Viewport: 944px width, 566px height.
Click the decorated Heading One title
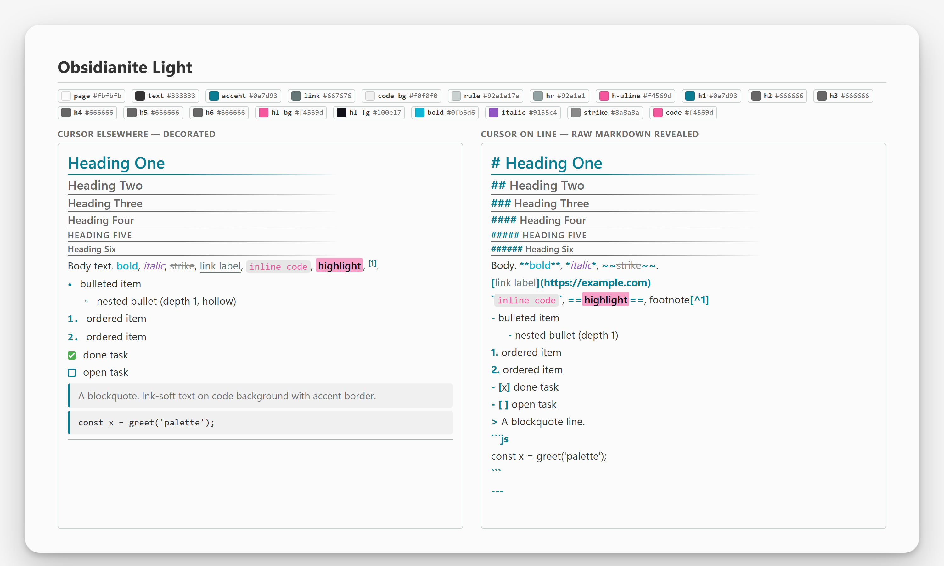coord(116,163)
